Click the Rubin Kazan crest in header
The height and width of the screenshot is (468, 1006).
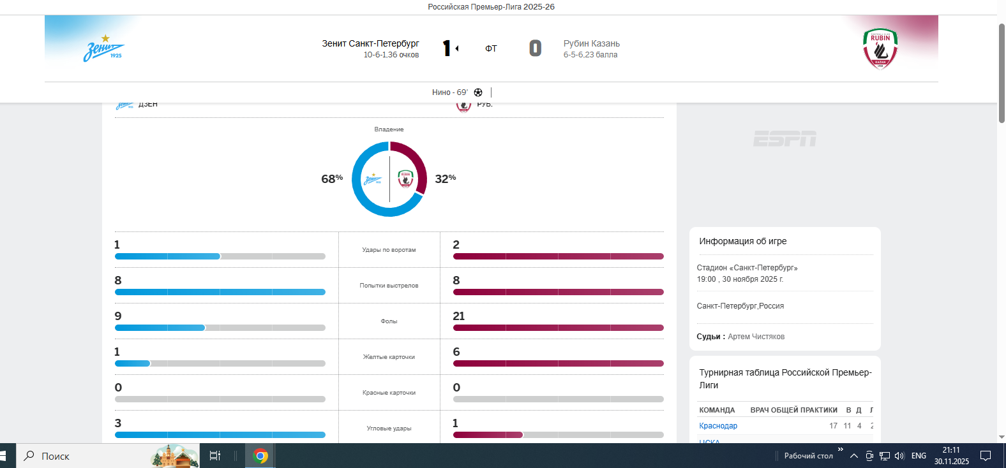tap(880, 48)
